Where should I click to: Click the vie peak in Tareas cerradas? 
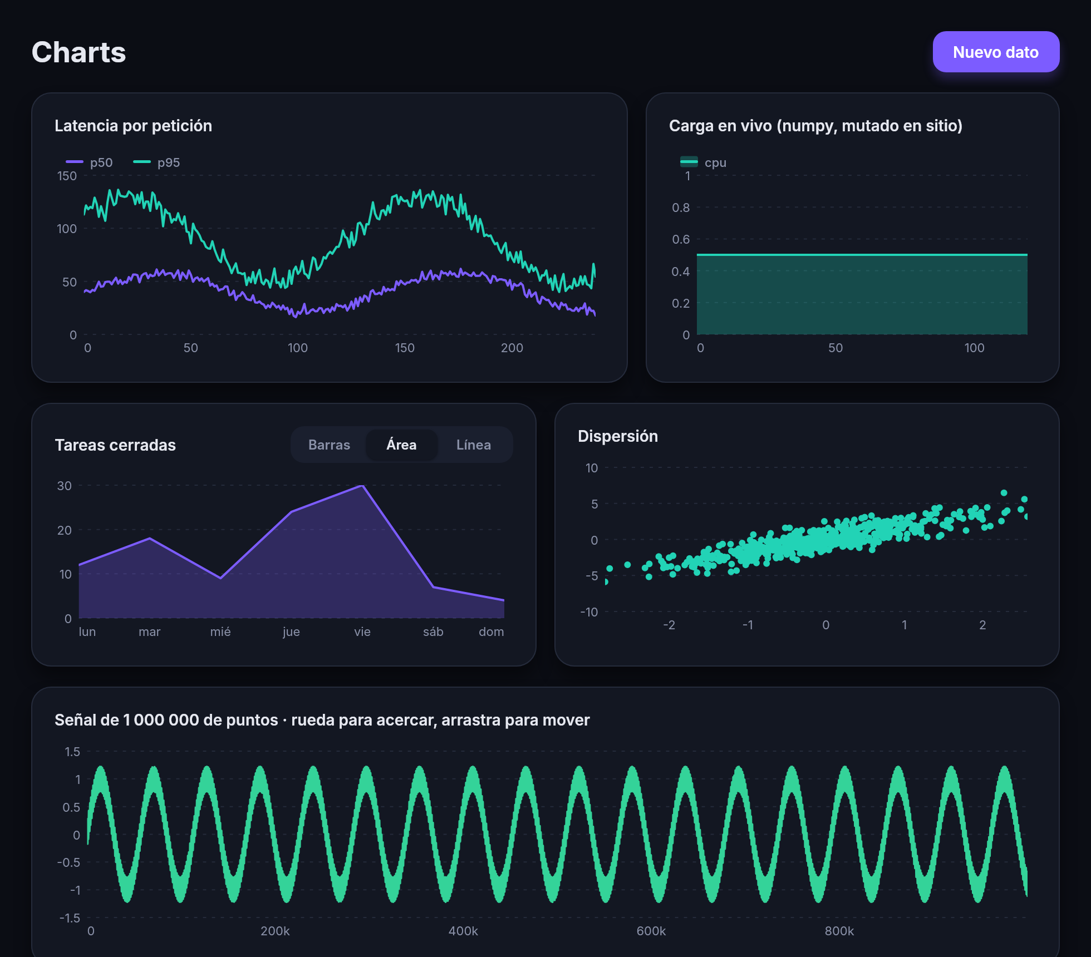[x=362, y=486]
